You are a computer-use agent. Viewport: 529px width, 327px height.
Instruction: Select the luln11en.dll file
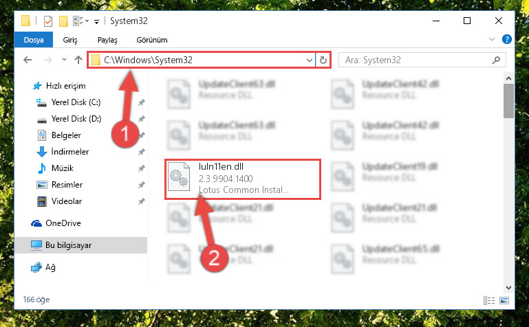point(243,179)
